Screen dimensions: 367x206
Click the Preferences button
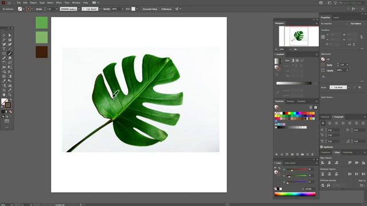[166, 9]
